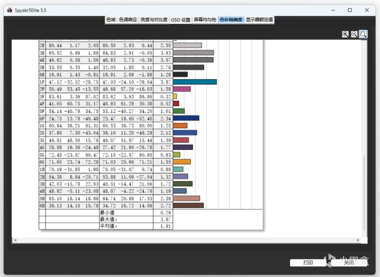The width and height of the screenshot is (380, 277).
Task: Click the charcoal bar for row 5E
Action: pos(188,67)
